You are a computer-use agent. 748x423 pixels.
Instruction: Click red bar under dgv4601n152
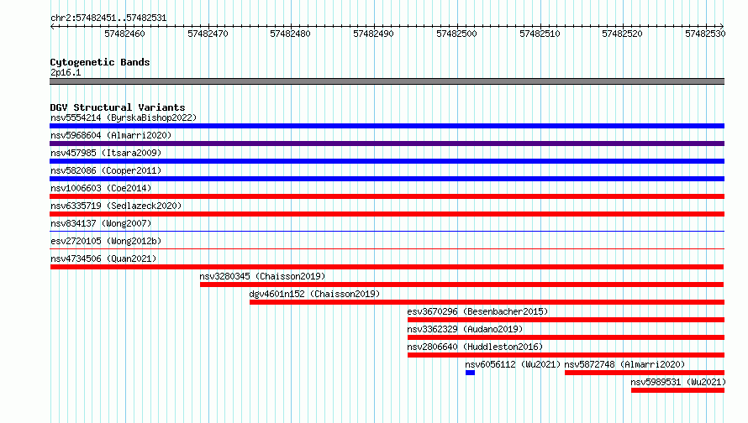coord(487,302)
